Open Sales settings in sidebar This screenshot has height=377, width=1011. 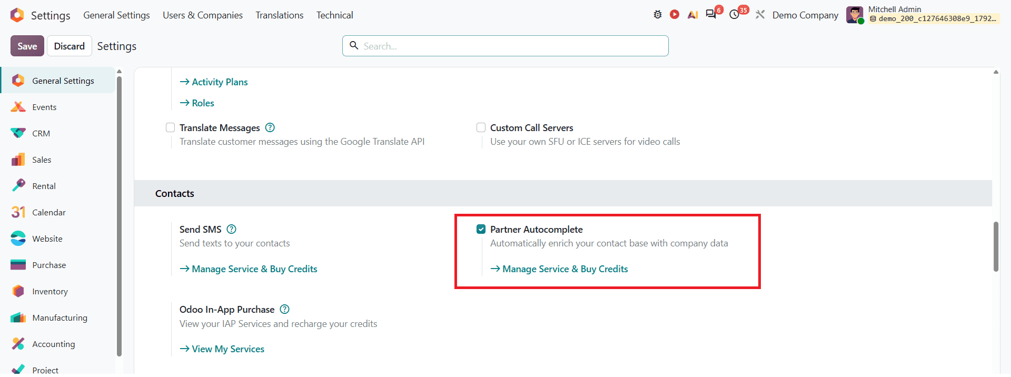[58, 160]
